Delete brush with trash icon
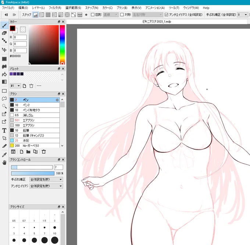The width and height of the screenshot is (250, 245). pos(44,151)
